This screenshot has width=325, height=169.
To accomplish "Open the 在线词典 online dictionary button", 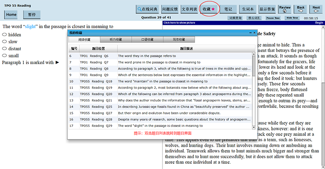I will click(x=147, y=9).
